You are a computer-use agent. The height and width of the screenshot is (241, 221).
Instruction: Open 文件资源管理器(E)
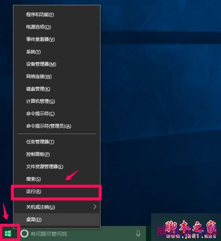pyautogui.click(x=57, y=167)
